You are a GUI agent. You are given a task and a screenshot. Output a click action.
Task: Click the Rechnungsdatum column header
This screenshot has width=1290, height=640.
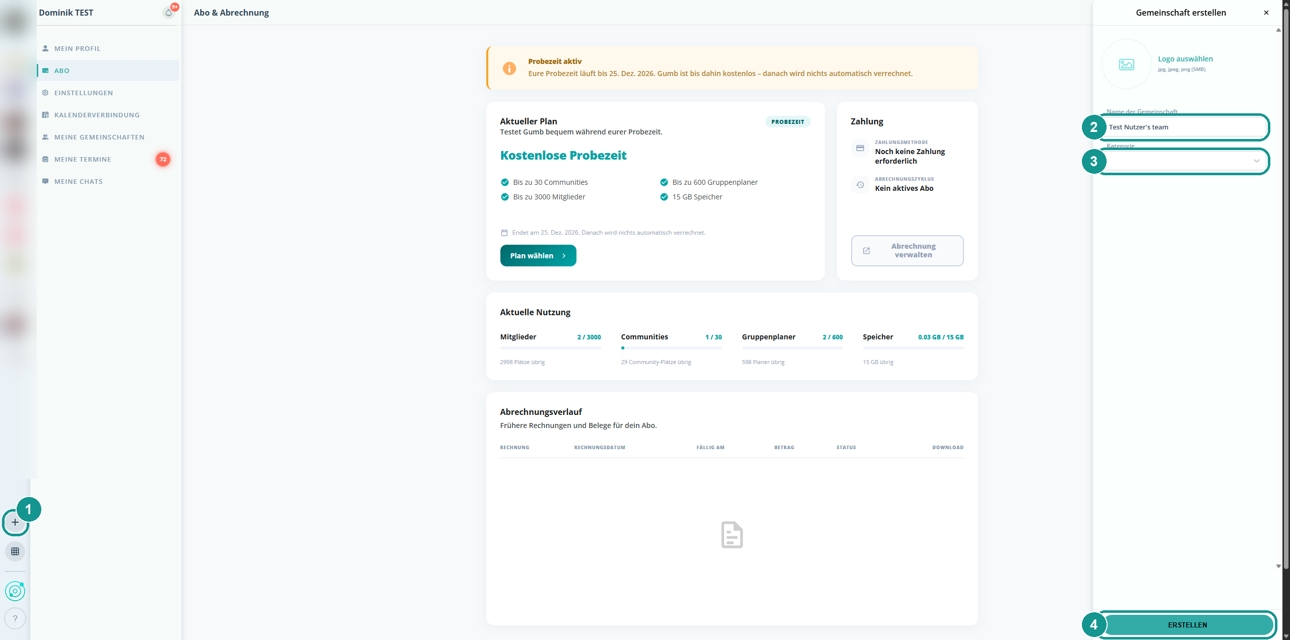pos(600,448)
